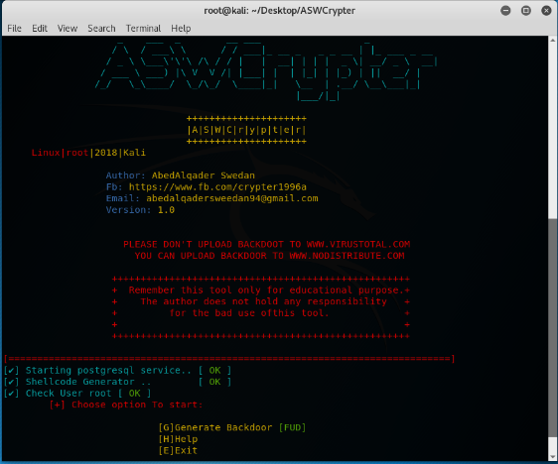The width and height of the screenshot is (558, 464).
Task: Click the [H]Help option text
Action: 178,439
